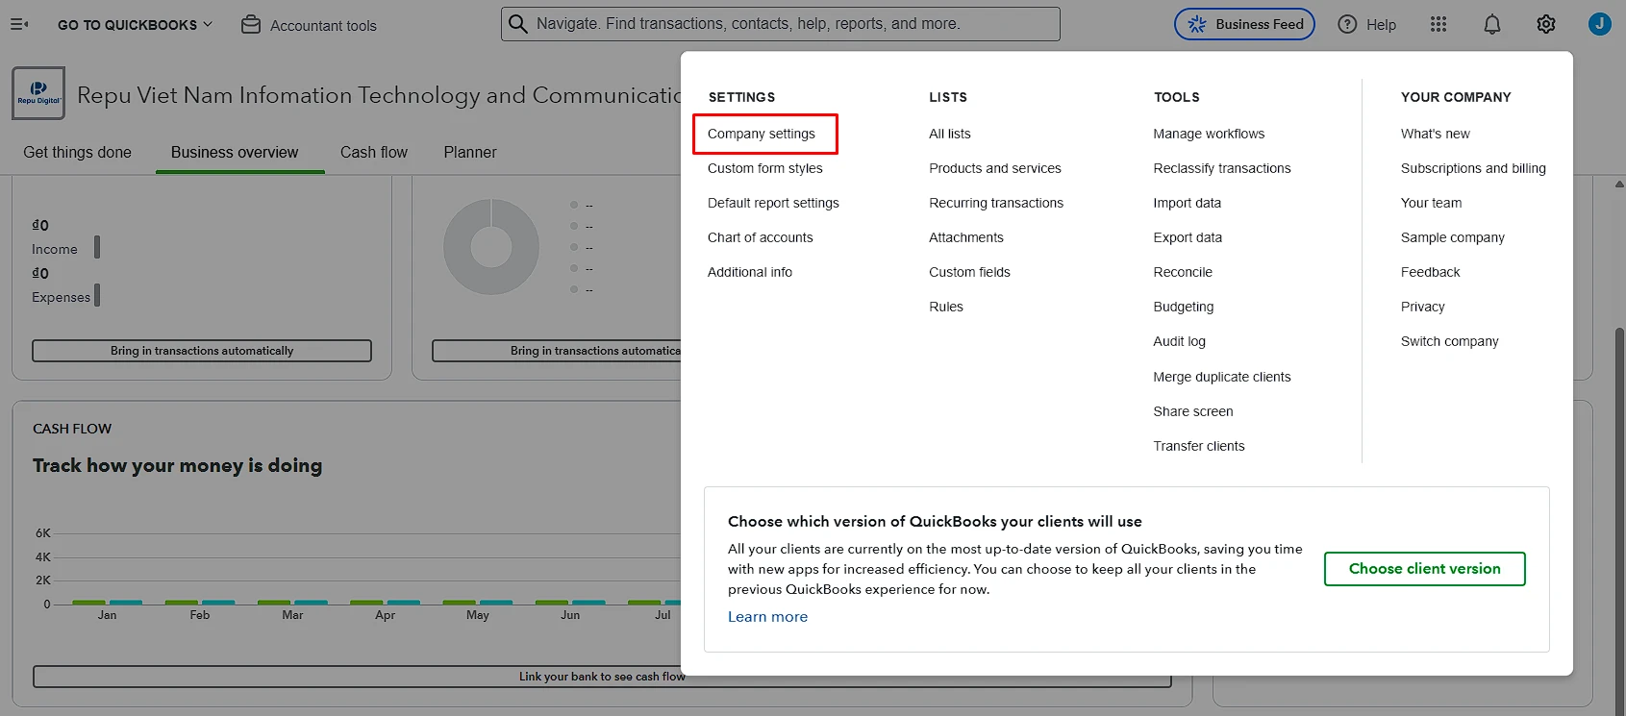
Task: Select Company settings from Settings menu
Action: (762, 134)
